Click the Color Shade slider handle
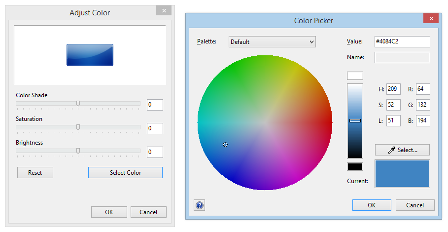448x232 pixels. coord(78,103)
